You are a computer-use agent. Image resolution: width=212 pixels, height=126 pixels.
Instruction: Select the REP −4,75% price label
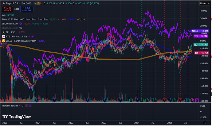pos(200,45)
